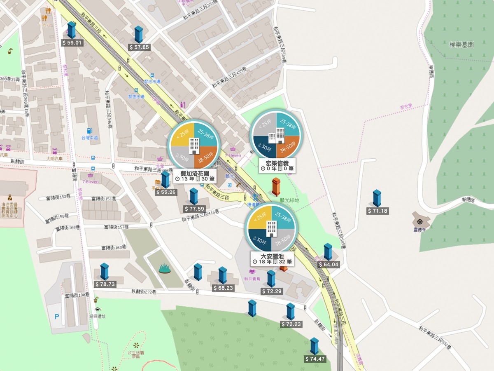The image size is (494, 371).
Task: Select the building marker above $ 72.23
Action: (290, 312)
